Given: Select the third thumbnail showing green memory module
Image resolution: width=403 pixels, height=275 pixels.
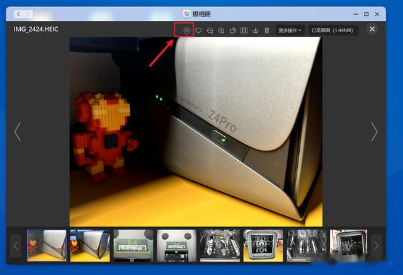Looking at the screenshot, I should [x=133, y=245].
